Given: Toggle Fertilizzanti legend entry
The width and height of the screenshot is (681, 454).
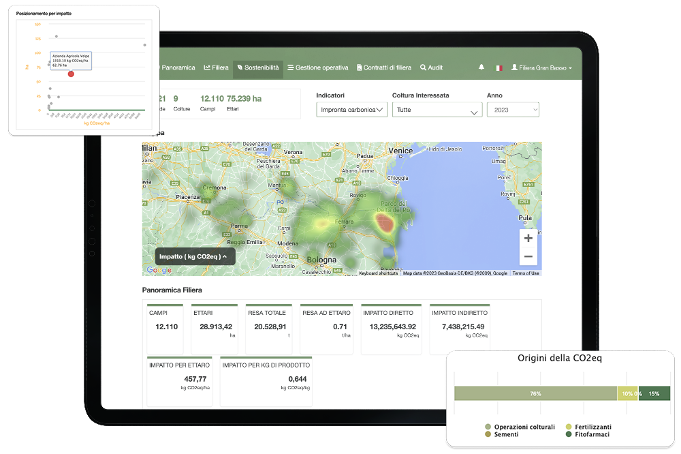Looking at the screenshot, I should coord(588,427).
